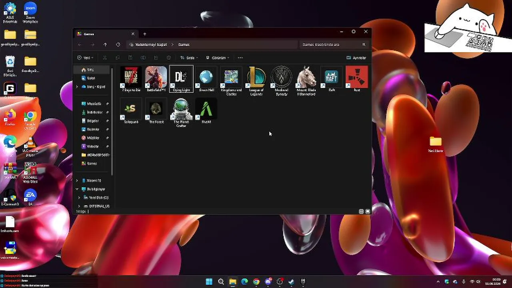Select the Kingdoms and Castles shortcut

click(x=231, y=81)
